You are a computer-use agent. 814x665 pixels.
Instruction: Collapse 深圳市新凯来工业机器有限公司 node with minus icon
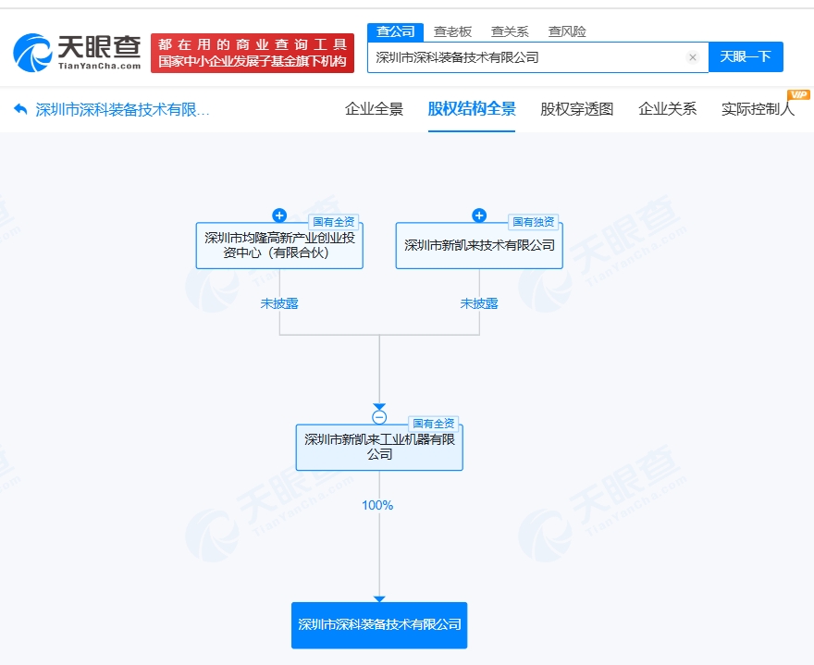379,417
